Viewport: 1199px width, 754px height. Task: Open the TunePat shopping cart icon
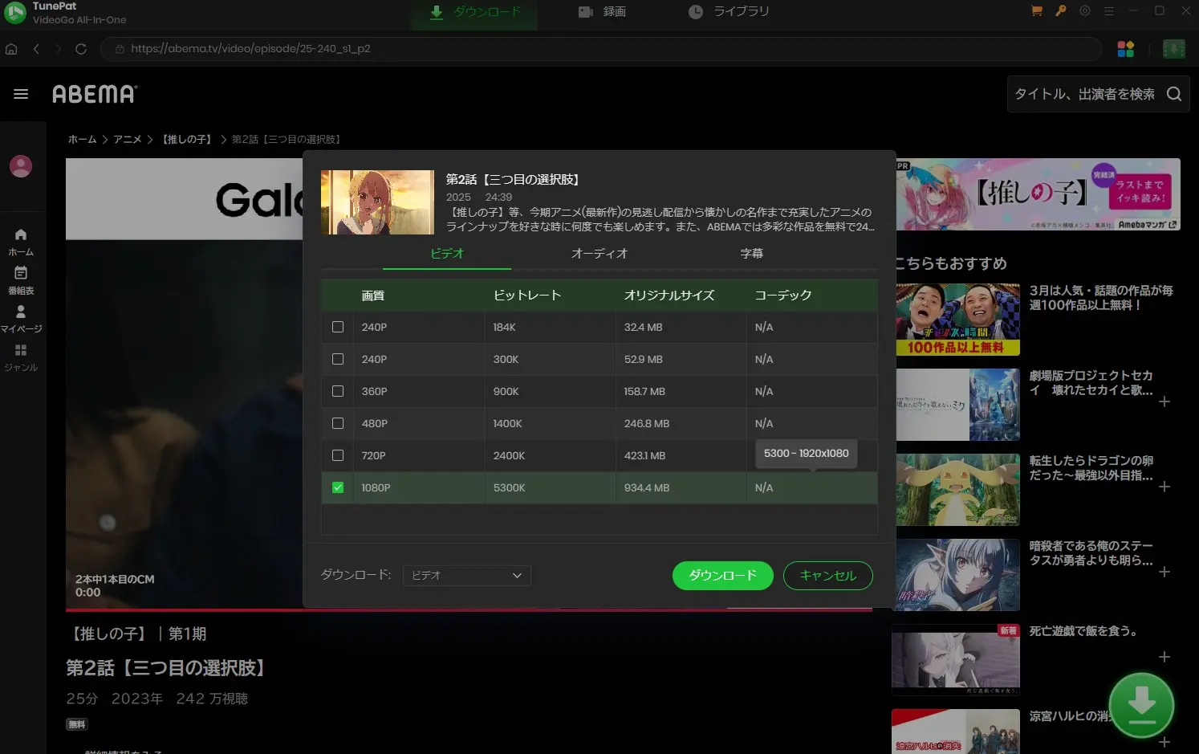1036,11
